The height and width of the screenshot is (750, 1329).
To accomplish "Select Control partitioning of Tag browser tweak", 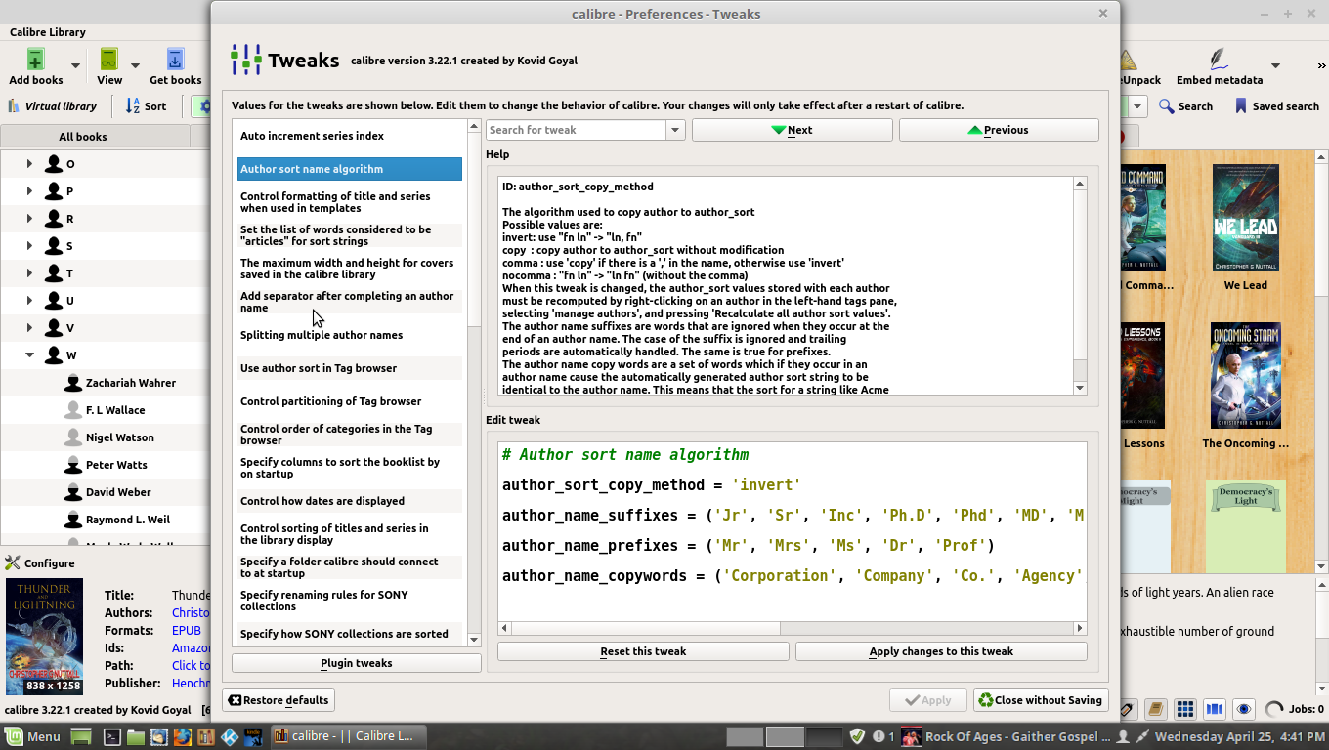I will (350, 401).
